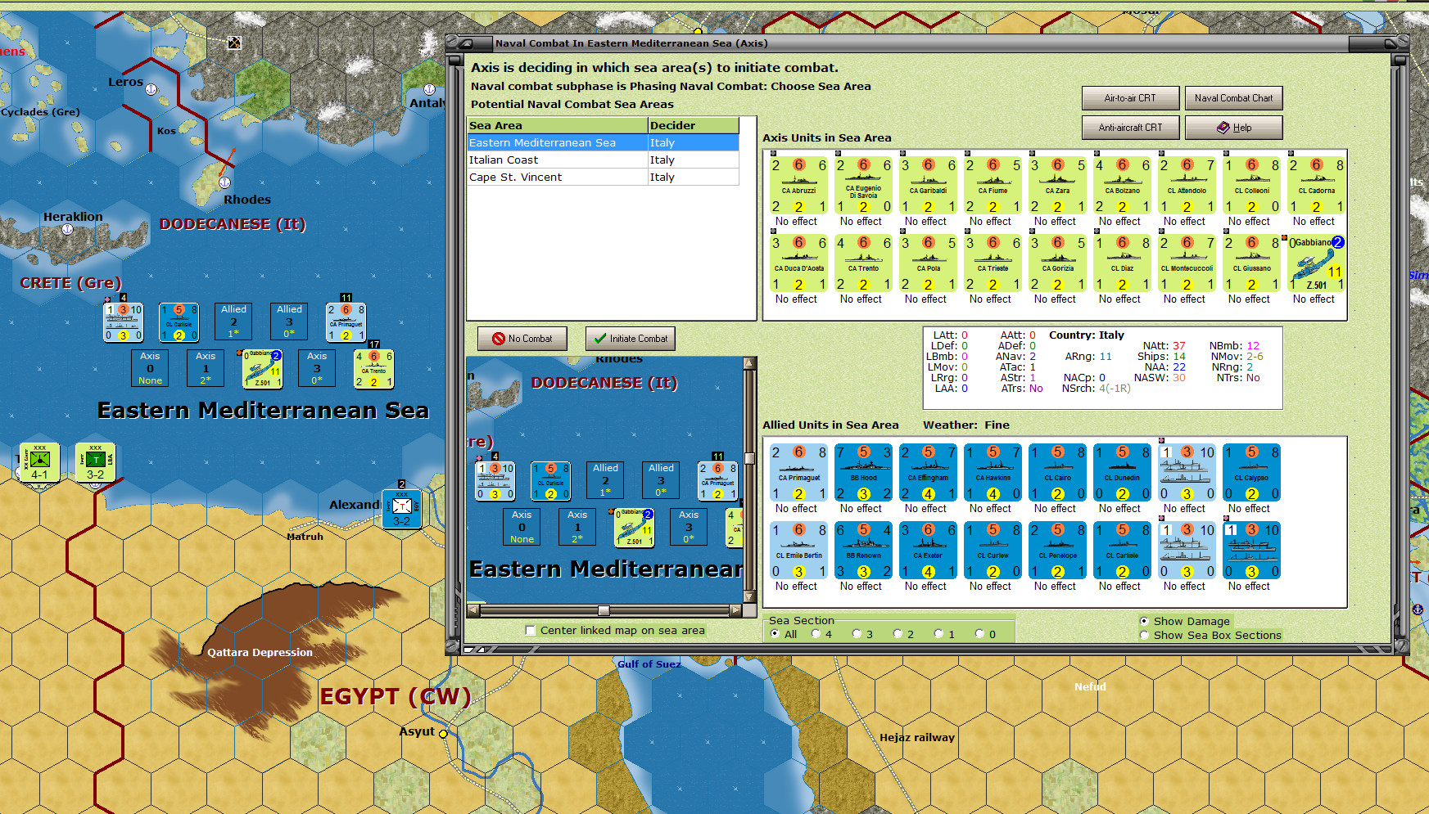The width and height of the screenshot is (1429, 814).
Task: Click the Rhodes port marker on the map
Action: pyautogui.click(x=224, y=182)
